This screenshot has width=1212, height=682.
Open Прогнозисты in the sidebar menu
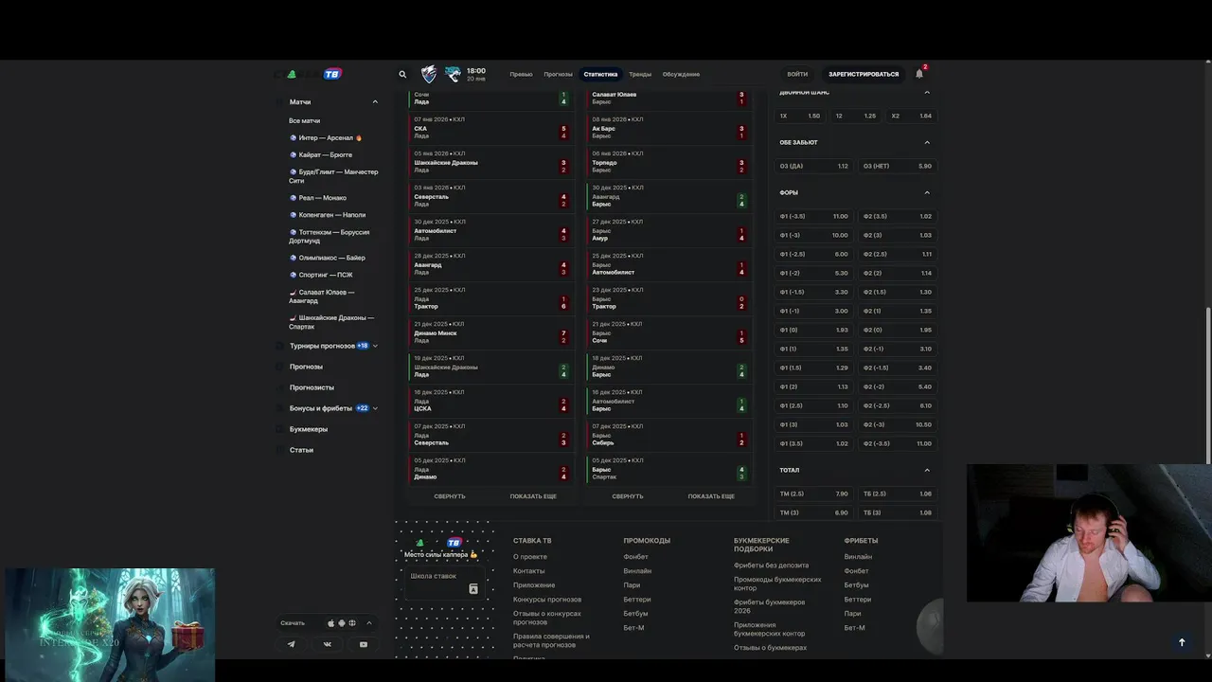tap(312, 387)
